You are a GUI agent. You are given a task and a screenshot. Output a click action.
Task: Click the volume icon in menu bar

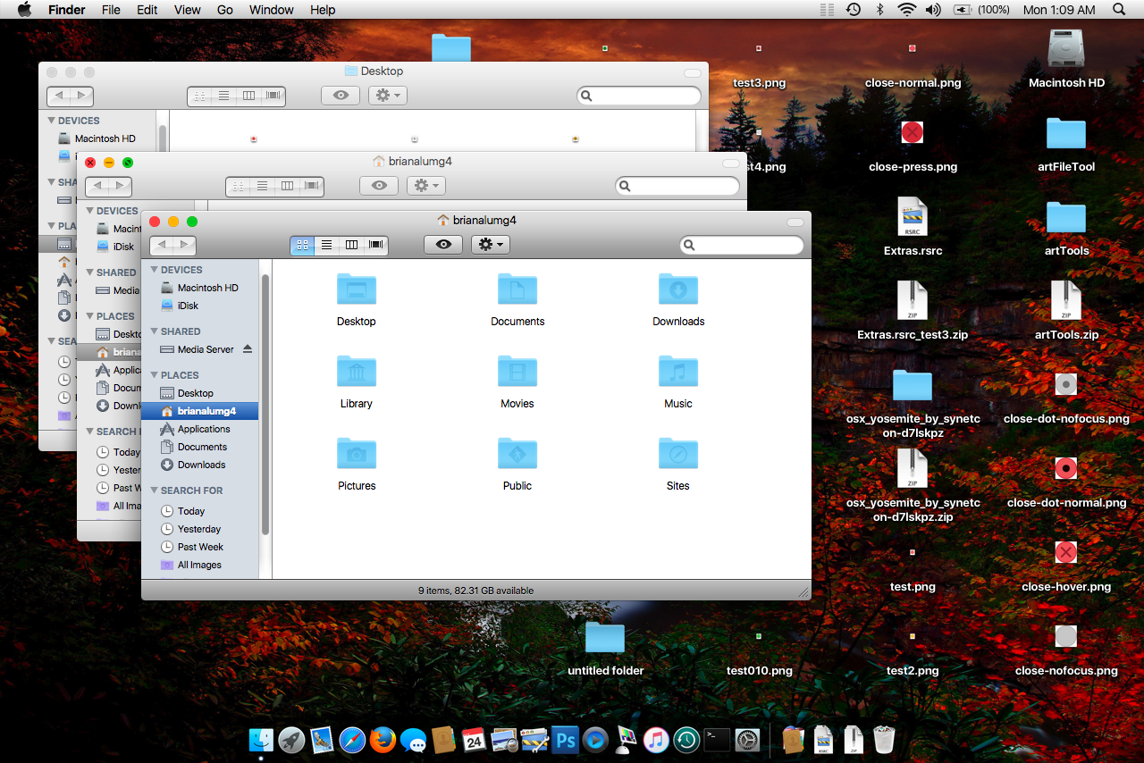pyautogui.click(x=933, y=10)
